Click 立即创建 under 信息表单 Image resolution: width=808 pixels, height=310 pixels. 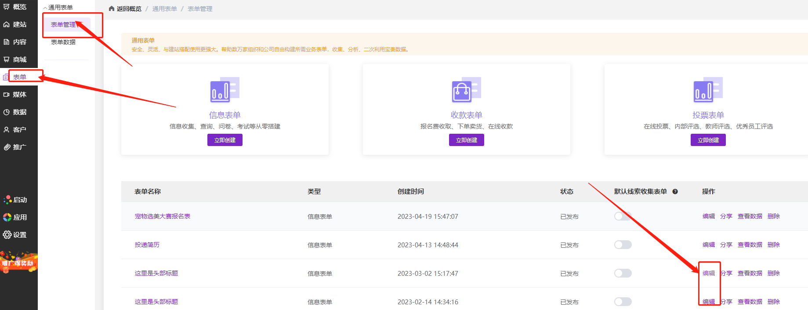tap(225, 140)
